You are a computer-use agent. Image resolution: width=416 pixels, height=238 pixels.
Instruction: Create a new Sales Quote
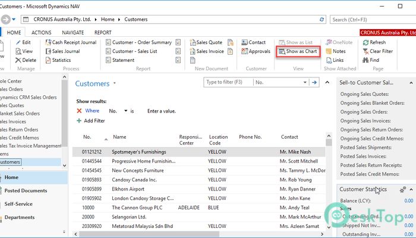pos(206,42)
